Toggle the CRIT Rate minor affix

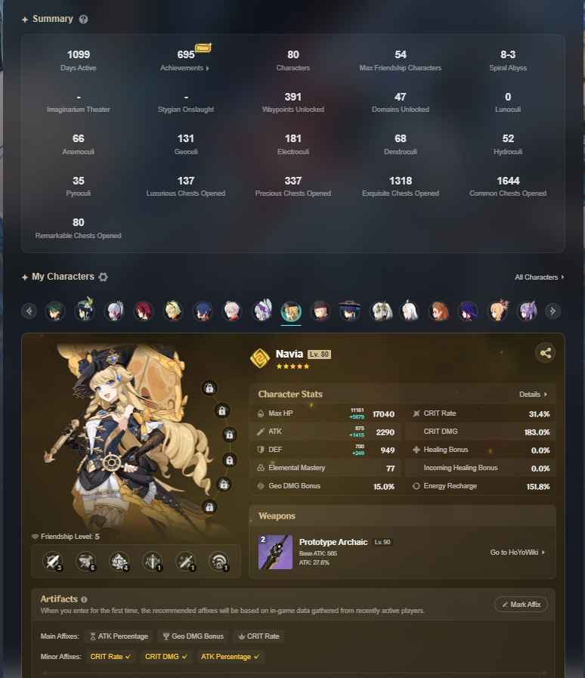[110, 656]
